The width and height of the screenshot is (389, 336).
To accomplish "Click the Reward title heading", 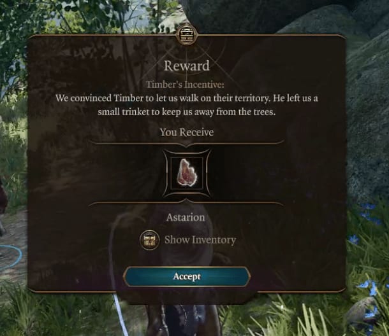I will (x=187, y=66).
